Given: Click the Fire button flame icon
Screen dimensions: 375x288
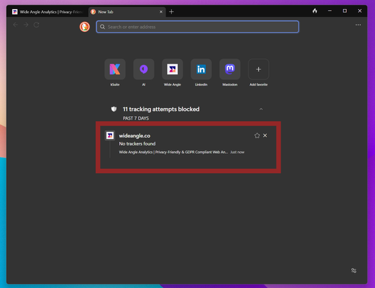Looking at the screenshot, I should click(x=315, y=11).
